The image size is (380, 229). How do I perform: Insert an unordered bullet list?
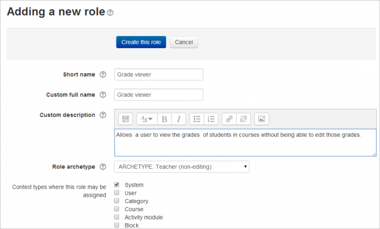[197, 119]
